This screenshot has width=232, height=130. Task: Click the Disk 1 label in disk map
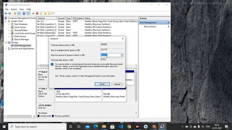44,89
